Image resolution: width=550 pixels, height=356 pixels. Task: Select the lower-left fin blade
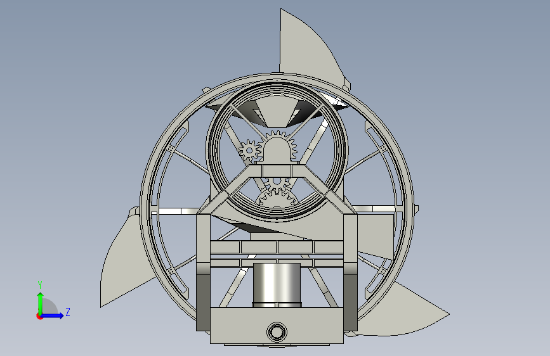tap(124, 261)
